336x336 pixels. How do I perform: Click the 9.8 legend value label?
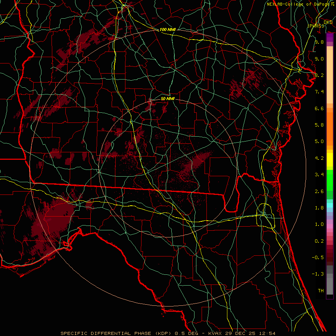point(318,42)
